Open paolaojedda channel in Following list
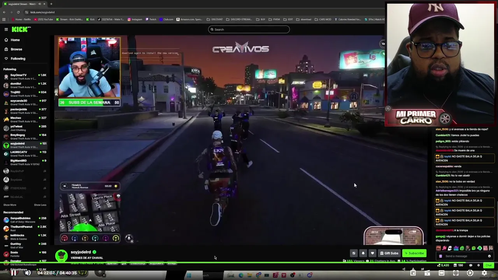Screen dimensions: 498x280 click(x=25, y=111)
